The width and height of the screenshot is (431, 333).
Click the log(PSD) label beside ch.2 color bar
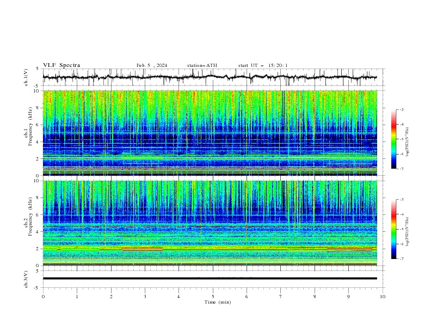click(408, 232)
